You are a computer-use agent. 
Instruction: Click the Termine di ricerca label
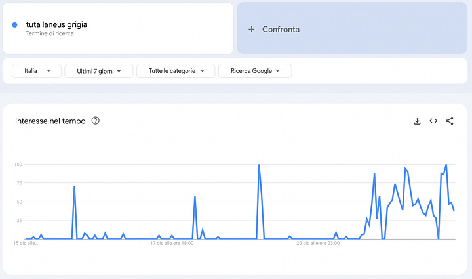50,33
